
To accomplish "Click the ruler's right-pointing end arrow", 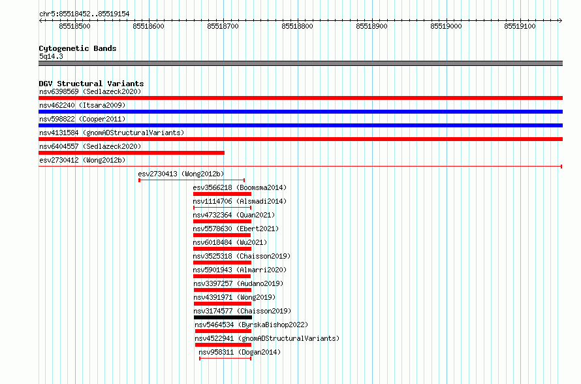I will point(561,21).
